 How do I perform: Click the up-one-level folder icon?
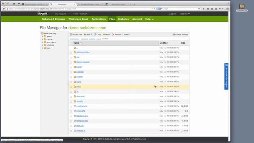coord(75,48)
